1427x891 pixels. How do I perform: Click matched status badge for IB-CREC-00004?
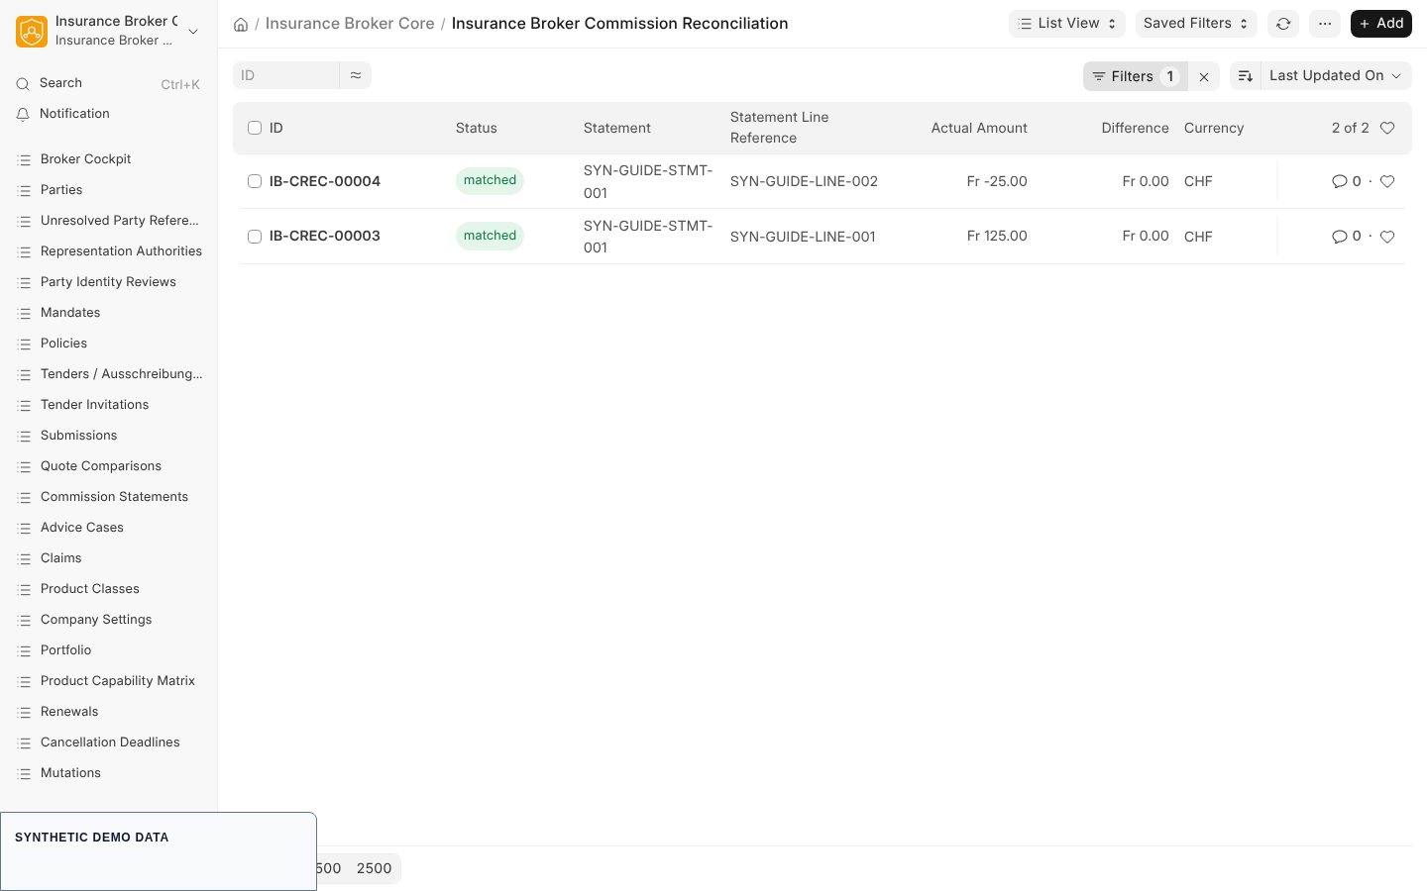tap(490, 180)
